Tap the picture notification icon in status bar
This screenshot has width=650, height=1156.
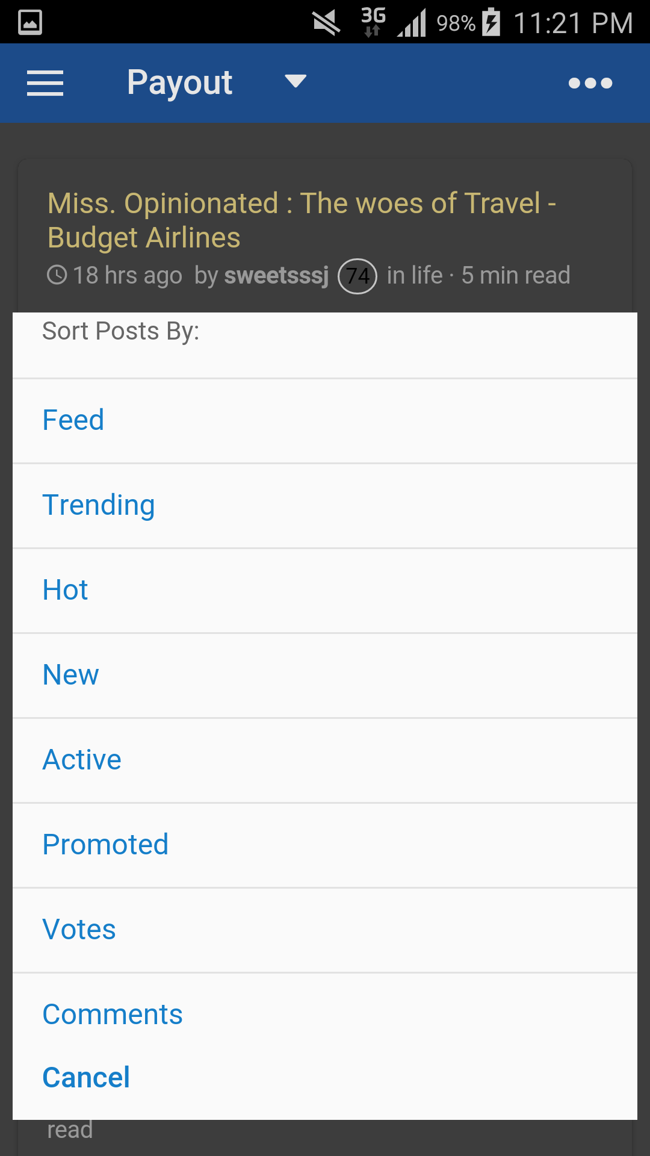[x=30, y=23]
